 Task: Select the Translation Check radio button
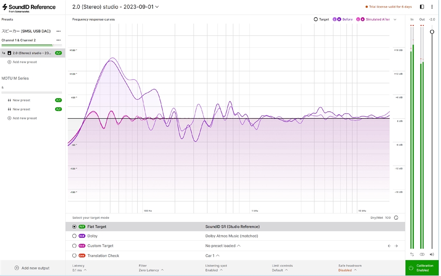pyautogui.click(x=74, y=255)
